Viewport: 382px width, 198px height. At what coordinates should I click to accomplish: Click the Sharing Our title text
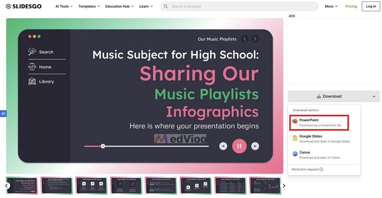point(199,73)
